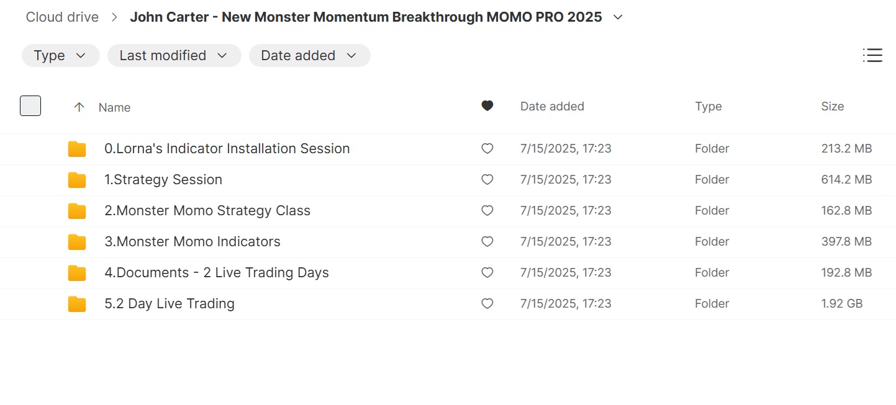Sort by the Size column header
The image size is (896, 405).
tap(832, 107)
